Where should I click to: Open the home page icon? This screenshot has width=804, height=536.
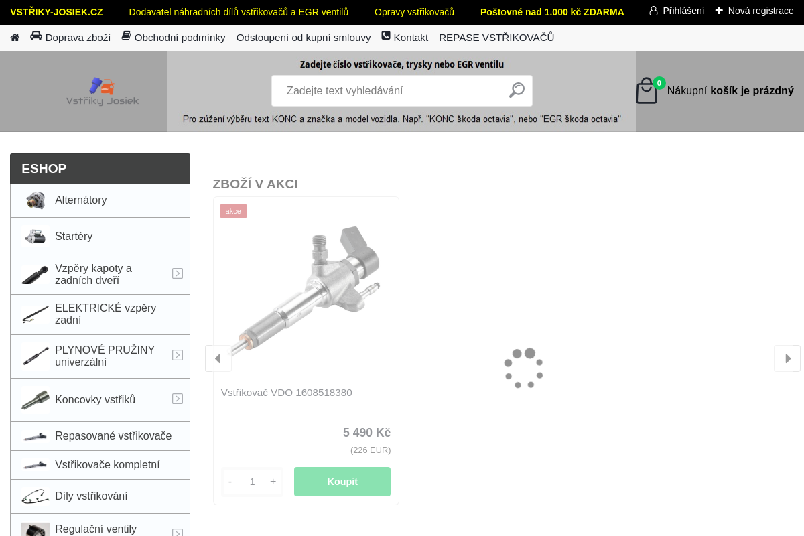coord(15,38)
